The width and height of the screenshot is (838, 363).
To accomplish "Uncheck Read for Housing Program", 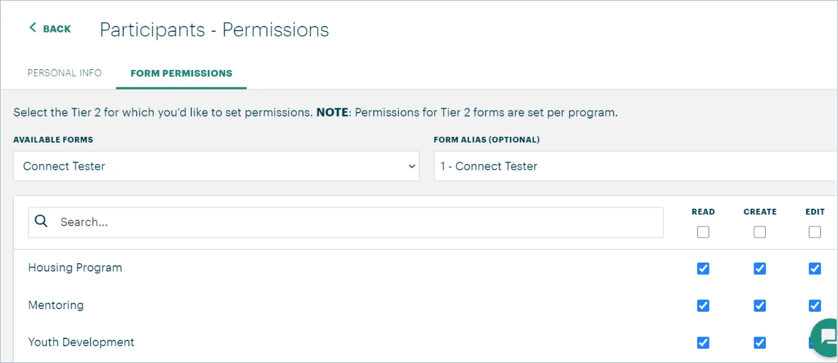I will point(703,268).
